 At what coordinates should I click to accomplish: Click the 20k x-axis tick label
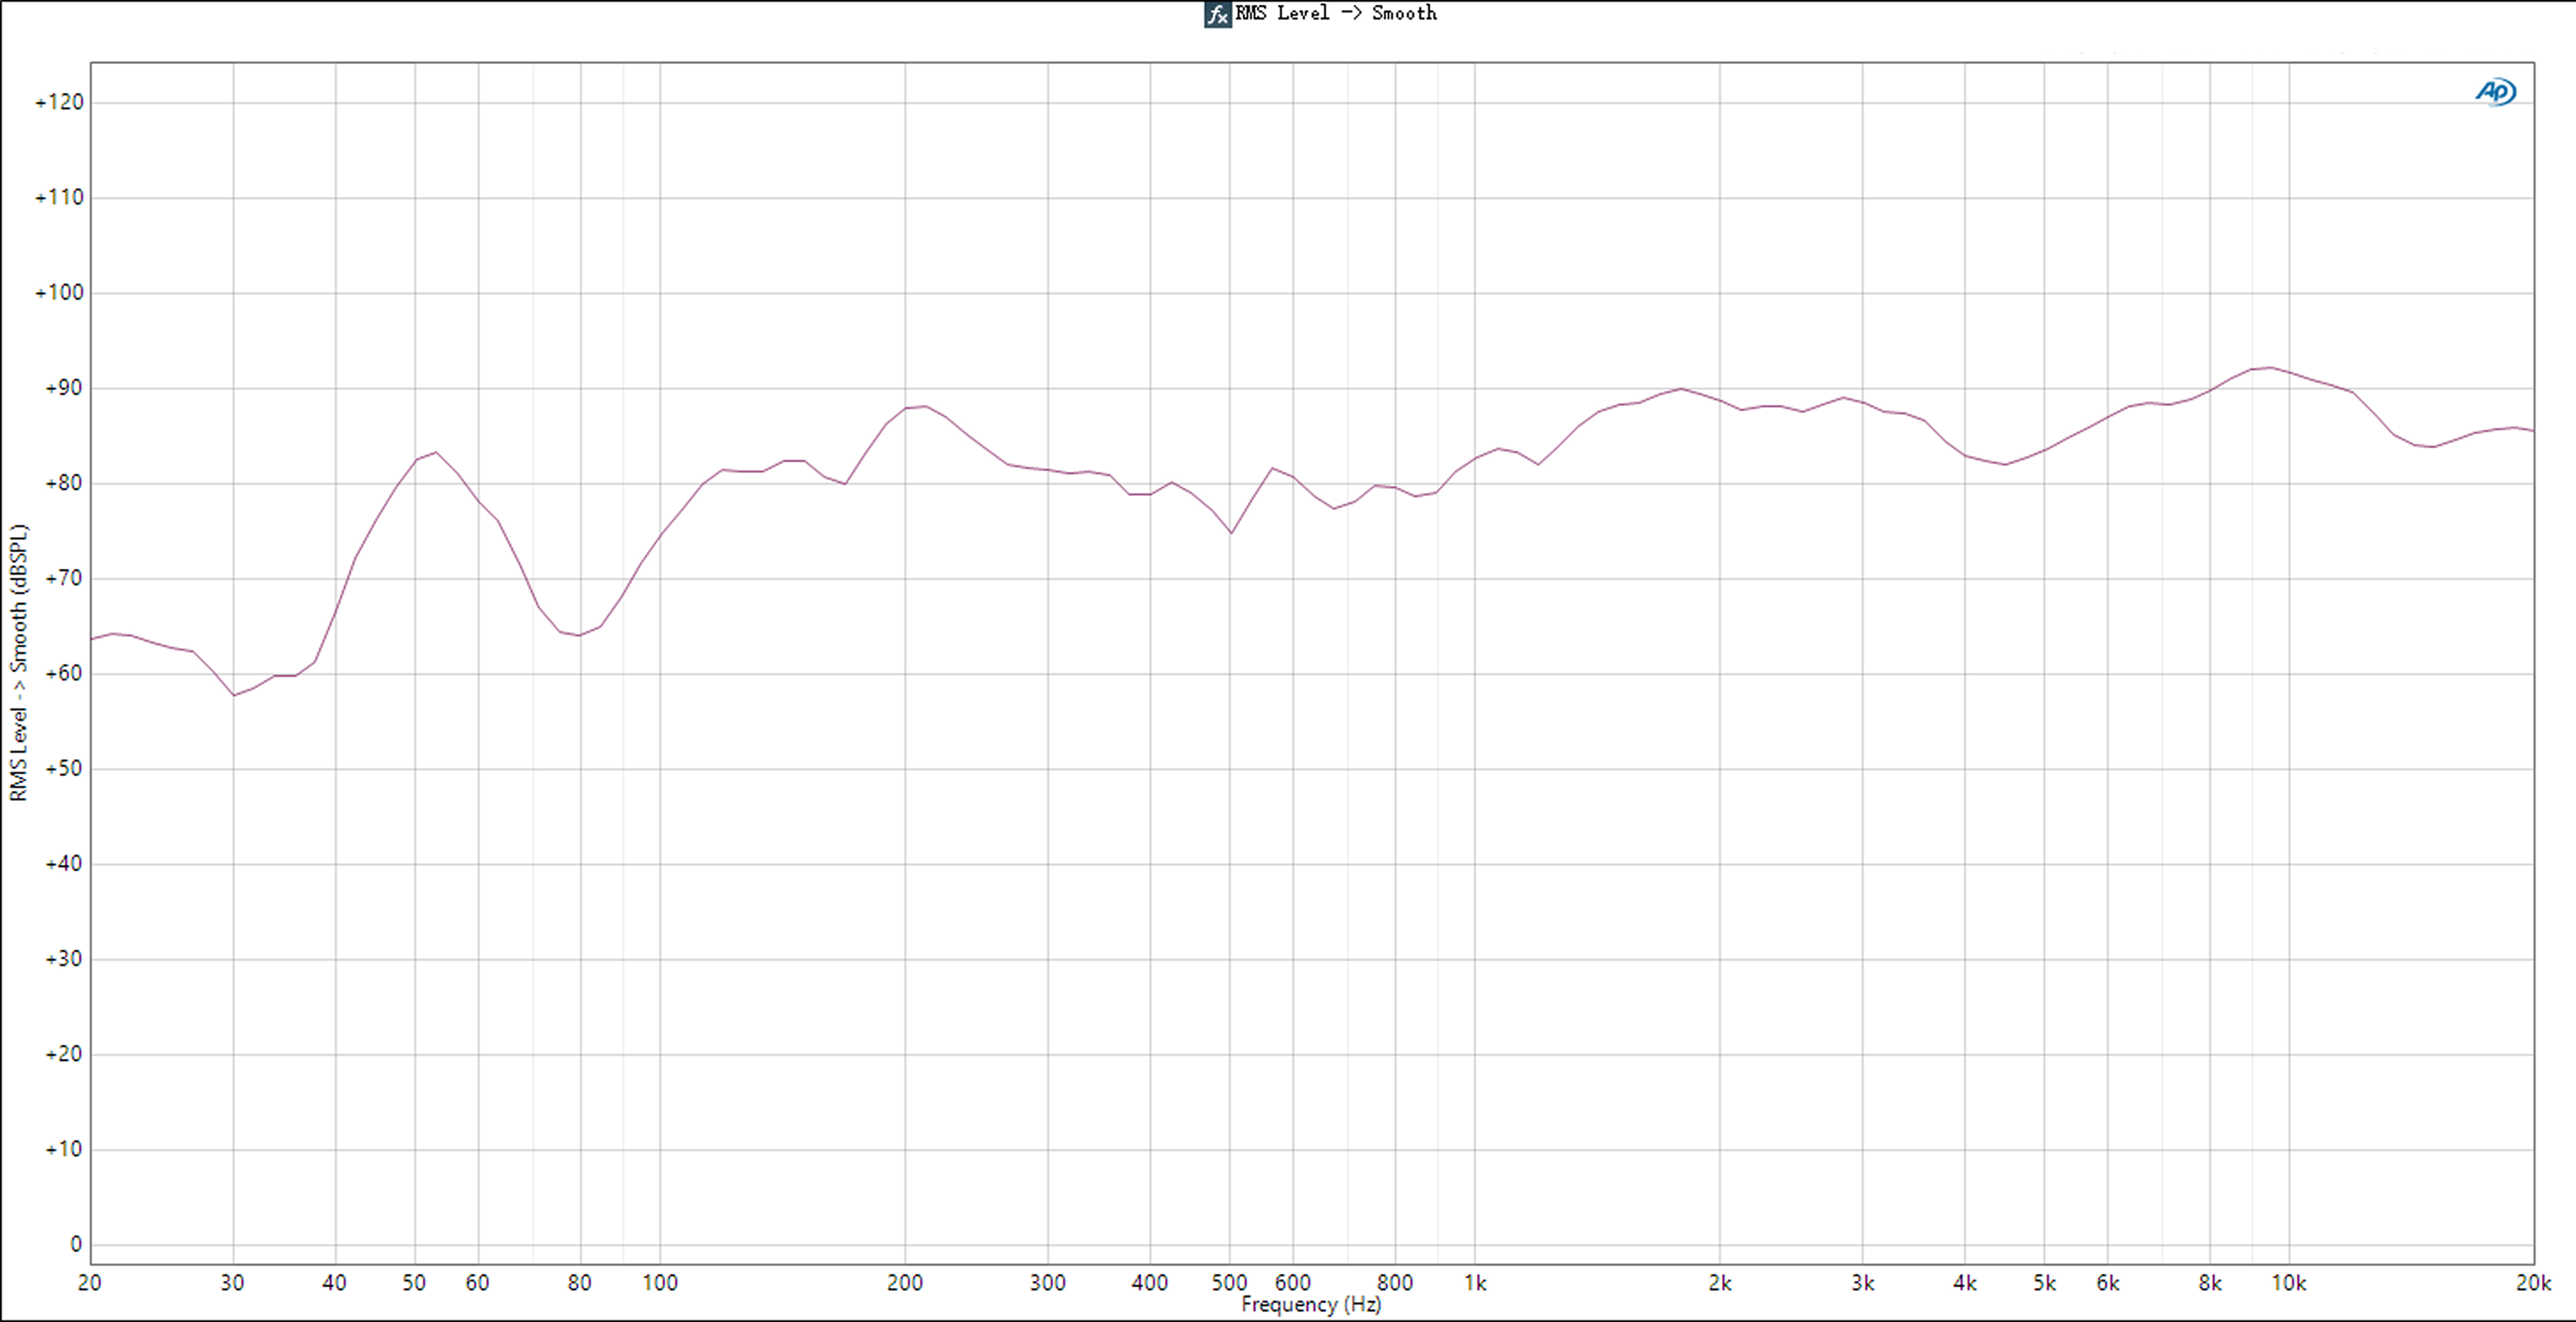click(2534, 1283)
